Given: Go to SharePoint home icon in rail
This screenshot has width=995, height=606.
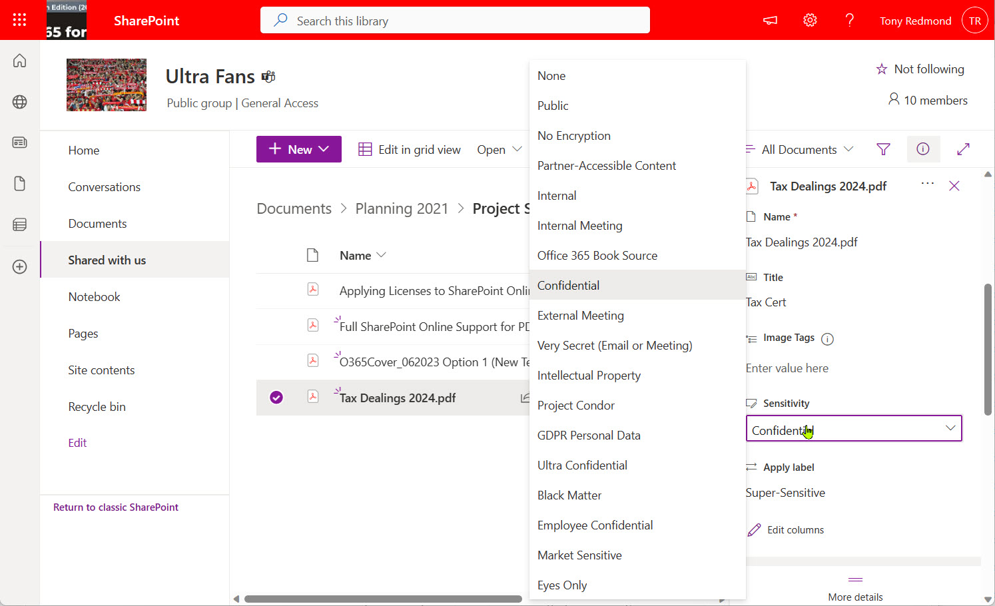Looking at the screenshot, I should [x=20, y=61].
